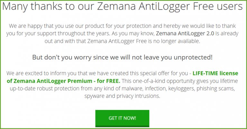Click the 'special offer for you' phrase
Viewport: 247px width, 129px height.
point(164,73)
